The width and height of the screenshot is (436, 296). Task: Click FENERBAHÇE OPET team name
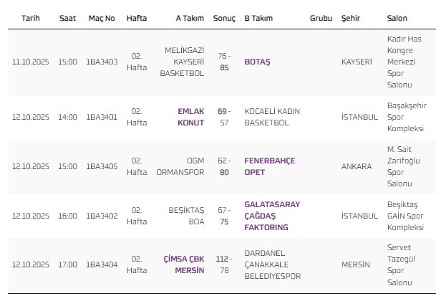click(x=269, y=166)
